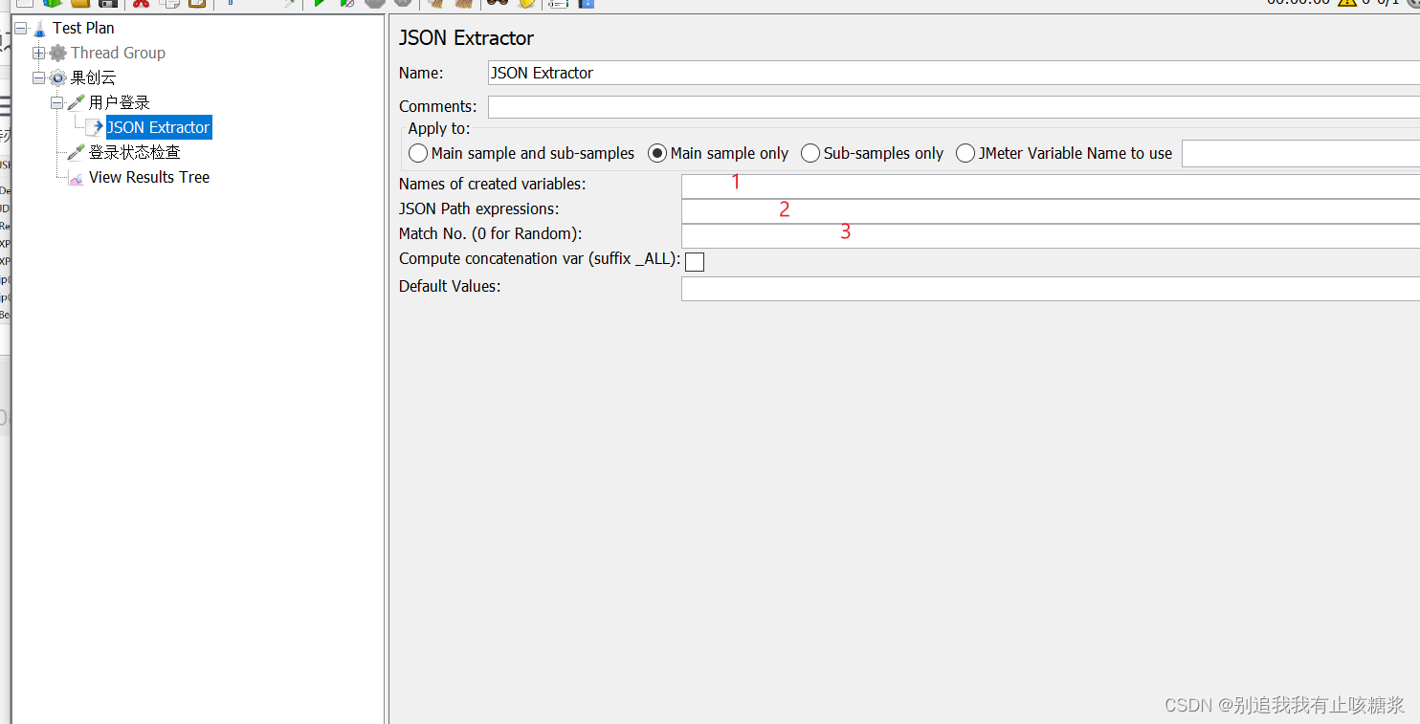The image size is (1420, 724).
Task: Select the disabled Thread Group node
Action: click(x=118, y=53)
